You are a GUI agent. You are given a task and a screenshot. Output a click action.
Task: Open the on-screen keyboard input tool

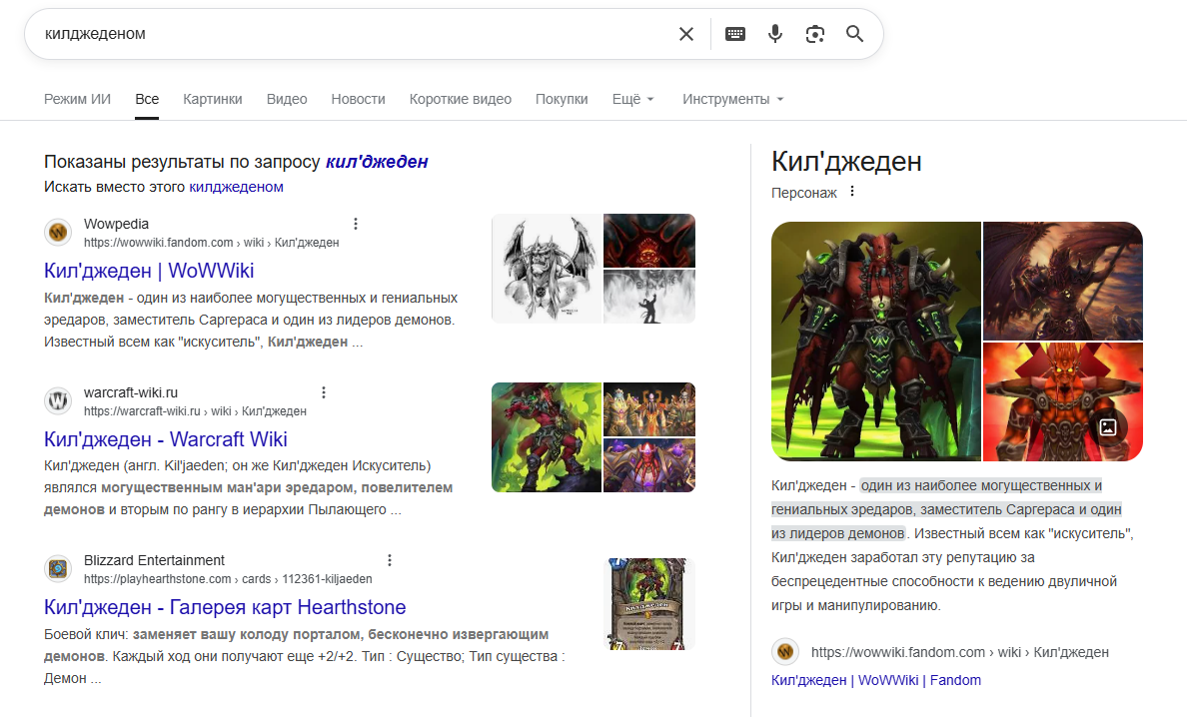coord(735,34)
